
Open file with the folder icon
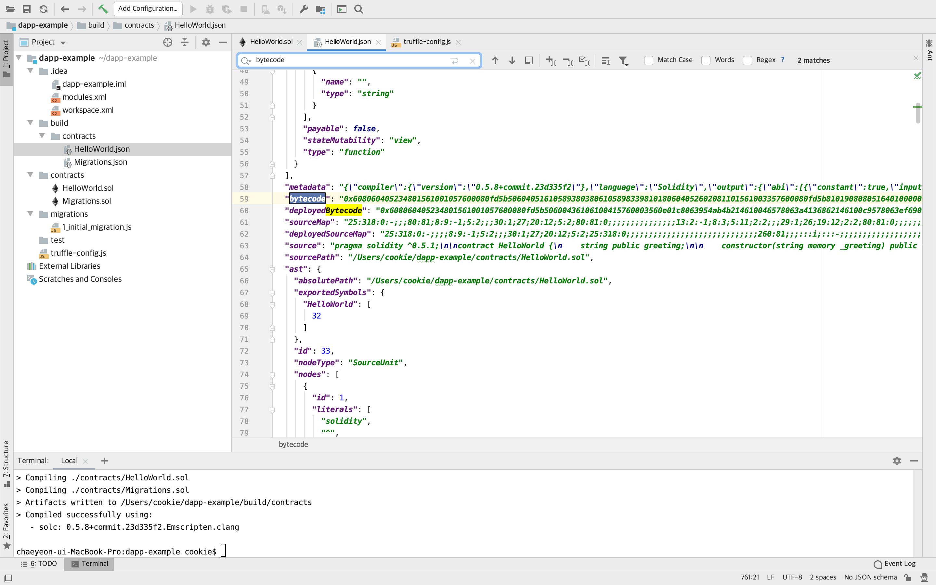click(10, 9)
